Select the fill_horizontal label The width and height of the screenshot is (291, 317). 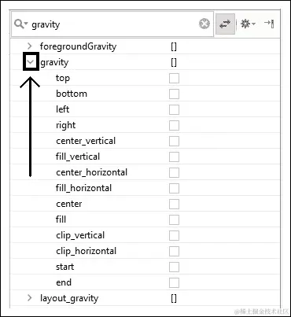(83, 188)
